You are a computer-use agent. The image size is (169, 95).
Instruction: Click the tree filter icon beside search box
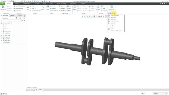click(2, 21)
